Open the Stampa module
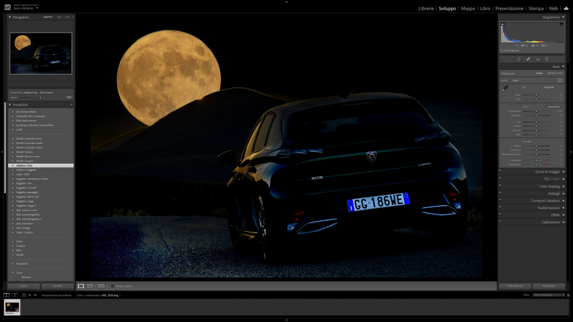The height and width of the screenshot is (322, 573). click(x=536, y=9)
